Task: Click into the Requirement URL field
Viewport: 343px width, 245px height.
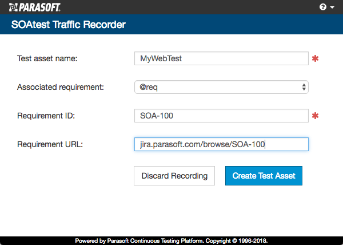Action: [x=221, y=144]
